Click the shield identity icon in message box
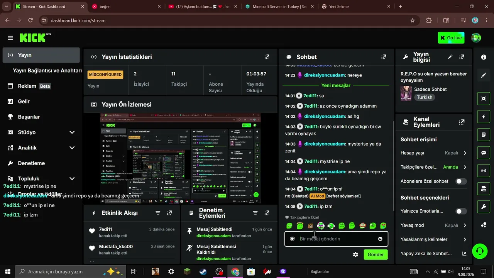The height and width of the screenshot is (278, 494). click(x=292, y=239)
